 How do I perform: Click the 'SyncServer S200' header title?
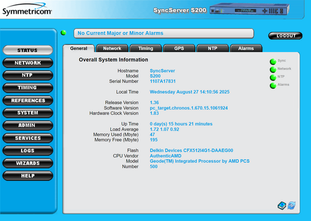pos(180,10)
